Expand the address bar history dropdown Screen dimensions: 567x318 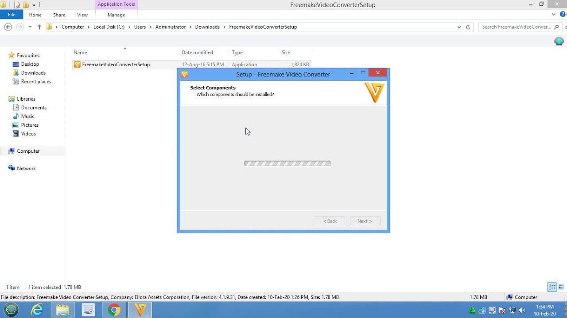[x=459, y=27]
